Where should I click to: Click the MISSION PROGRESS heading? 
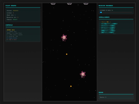click(106, 6)
